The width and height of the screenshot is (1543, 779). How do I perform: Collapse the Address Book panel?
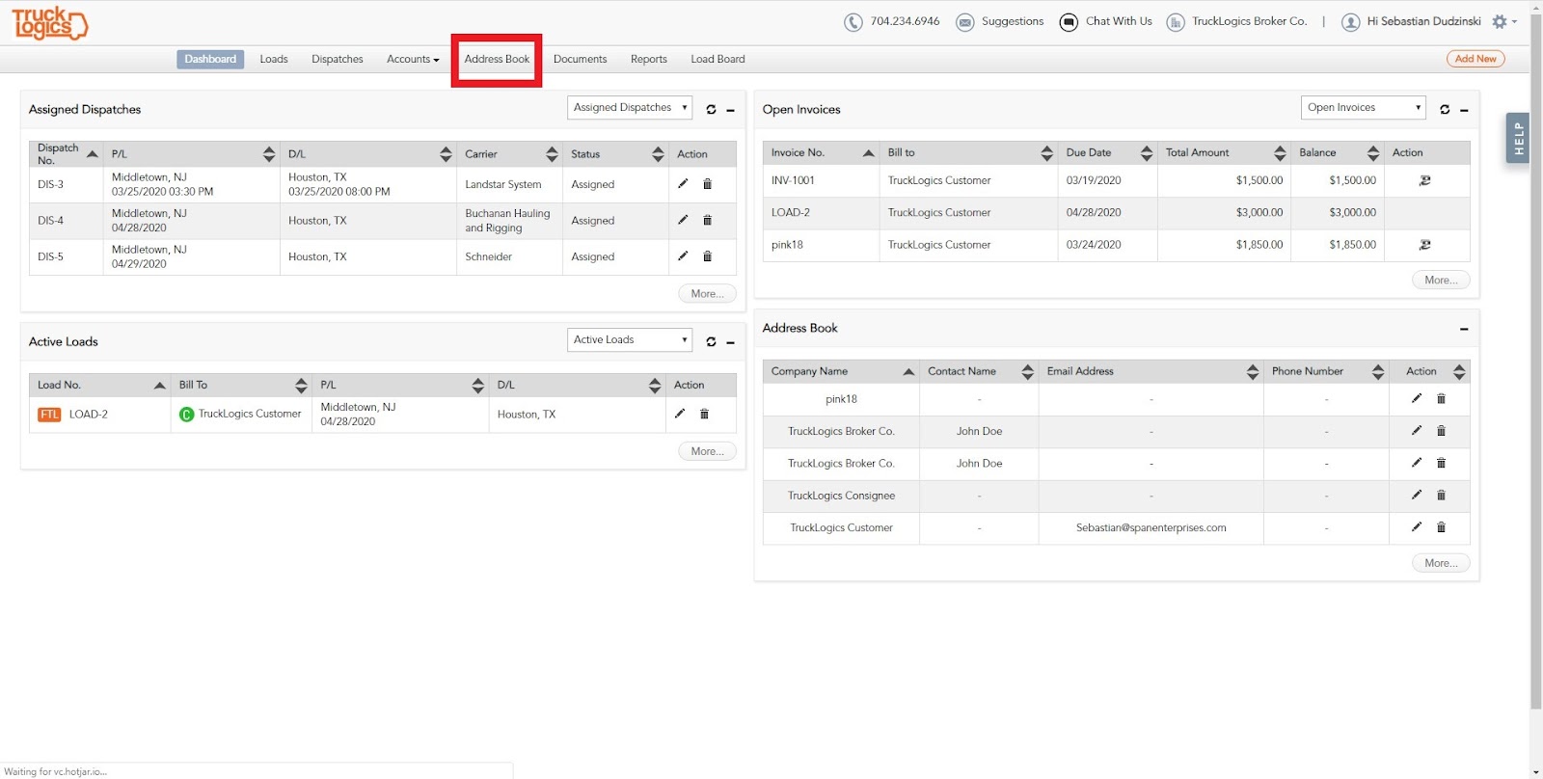click(x=1464, y=329)
